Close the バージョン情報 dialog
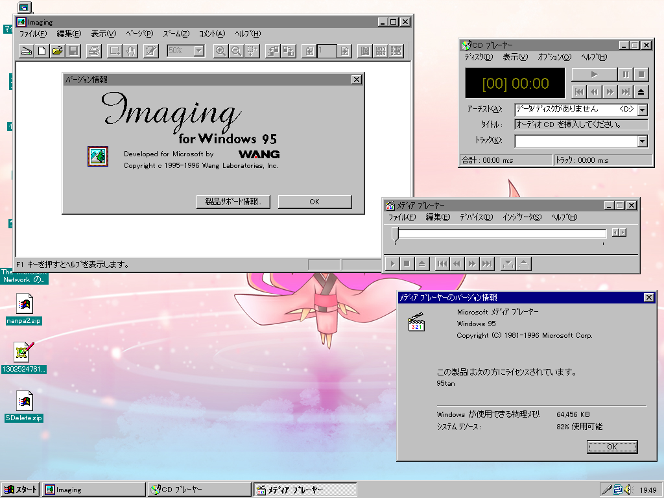 point(357,80)
